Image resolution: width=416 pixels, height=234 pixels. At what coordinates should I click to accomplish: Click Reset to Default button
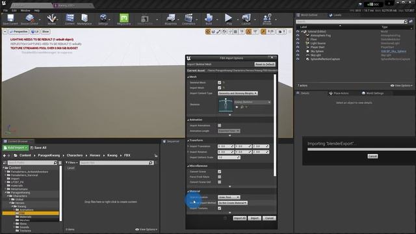click(x=265, y=64)
